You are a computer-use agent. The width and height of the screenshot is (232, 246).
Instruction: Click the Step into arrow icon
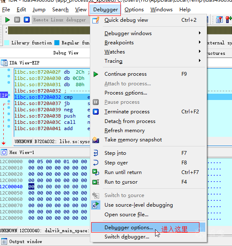[x=96, y=153]
